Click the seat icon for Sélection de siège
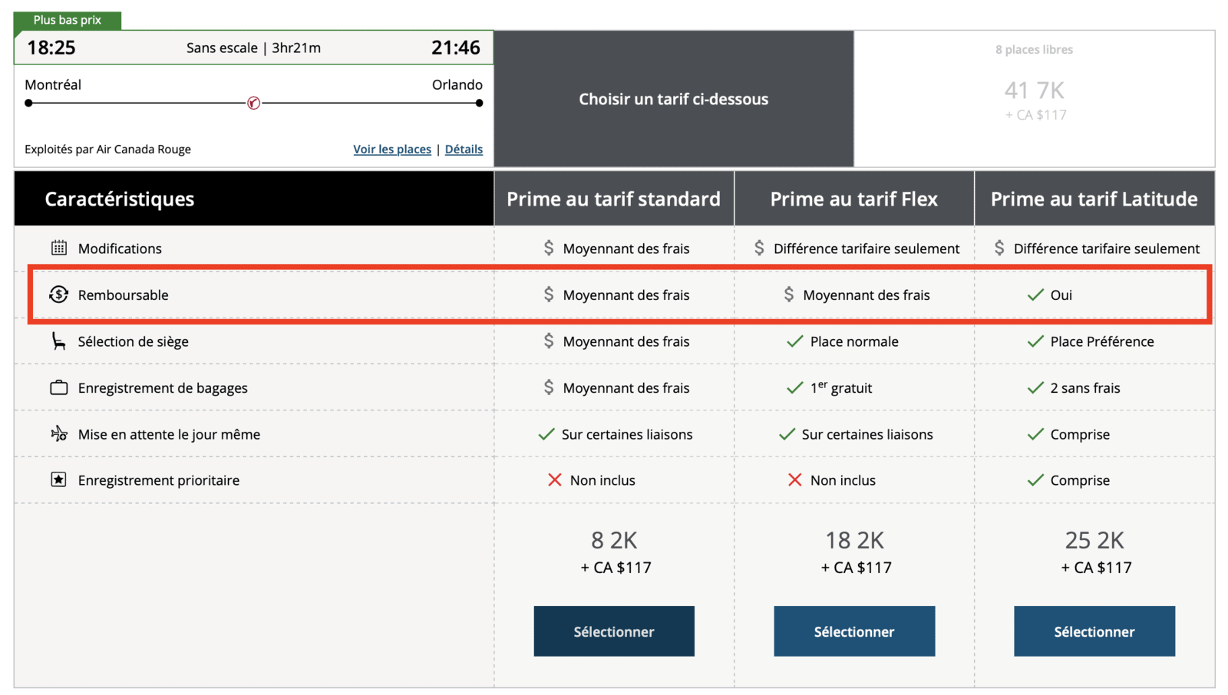 [x=58, y=341]
